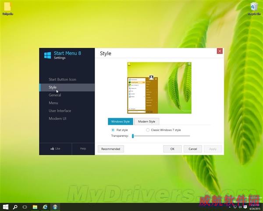Screen dimensions: 263x211
Task: Close the Start Menu 8 Settings dialog
Action: coord(220,51)
